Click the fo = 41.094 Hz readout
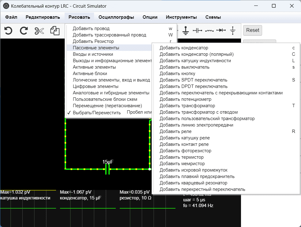The width and height of the screenshot is (301, 227). 198,206
